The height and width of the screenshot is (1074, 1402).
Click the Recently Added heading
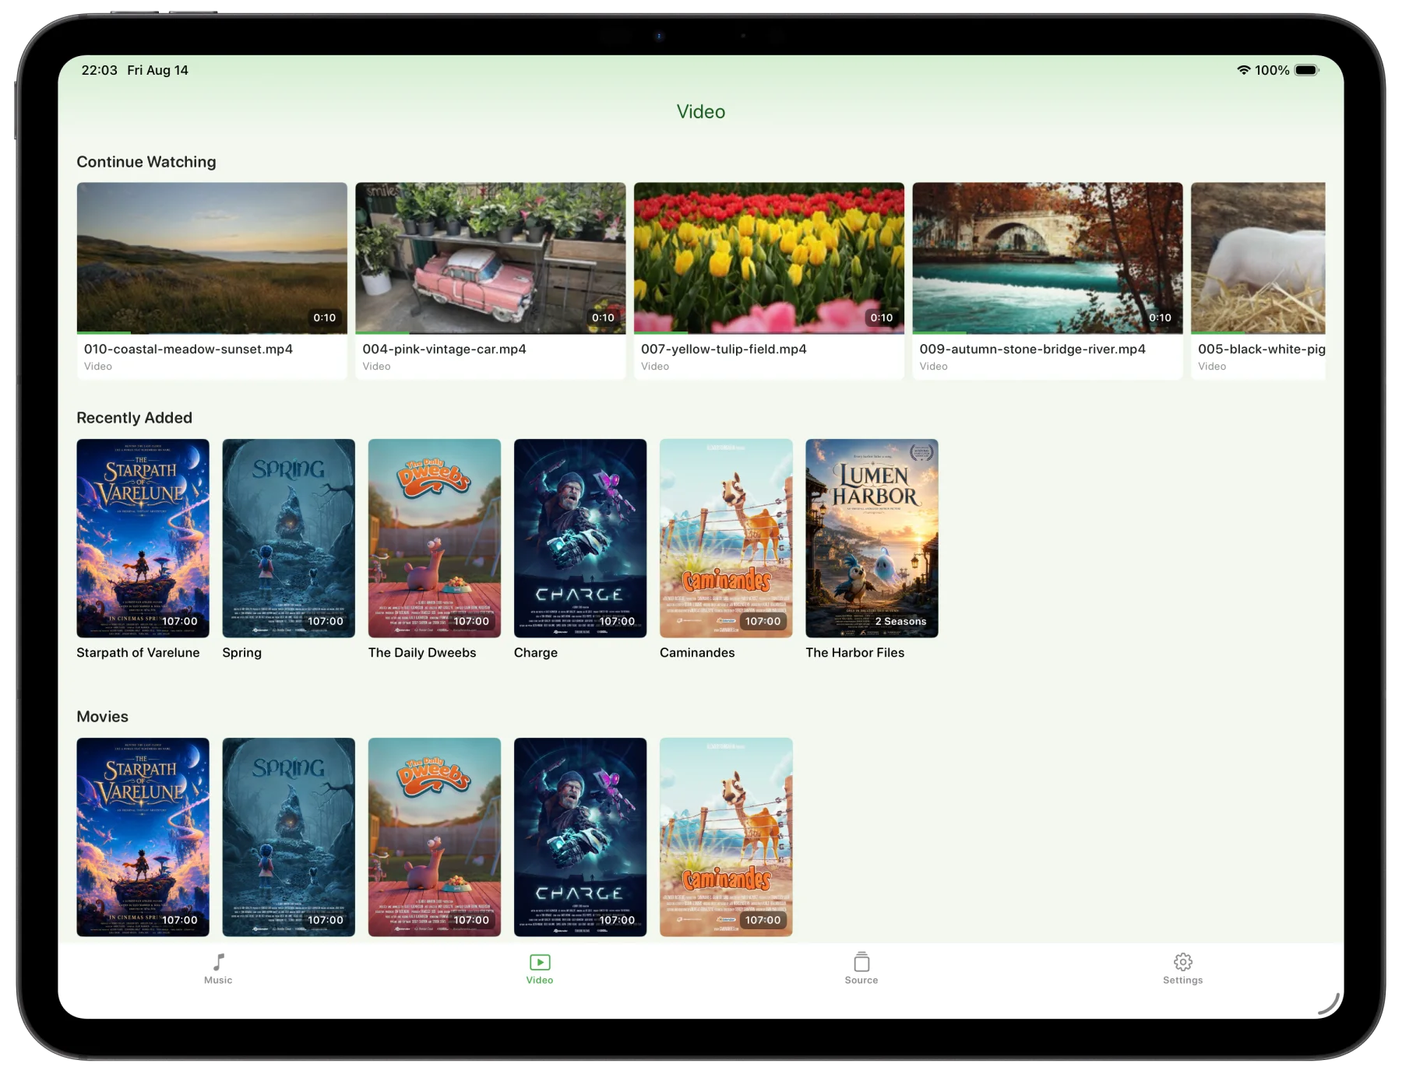(134, 418)
